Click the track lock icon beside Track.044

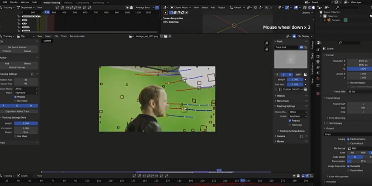tap(306, 47)
